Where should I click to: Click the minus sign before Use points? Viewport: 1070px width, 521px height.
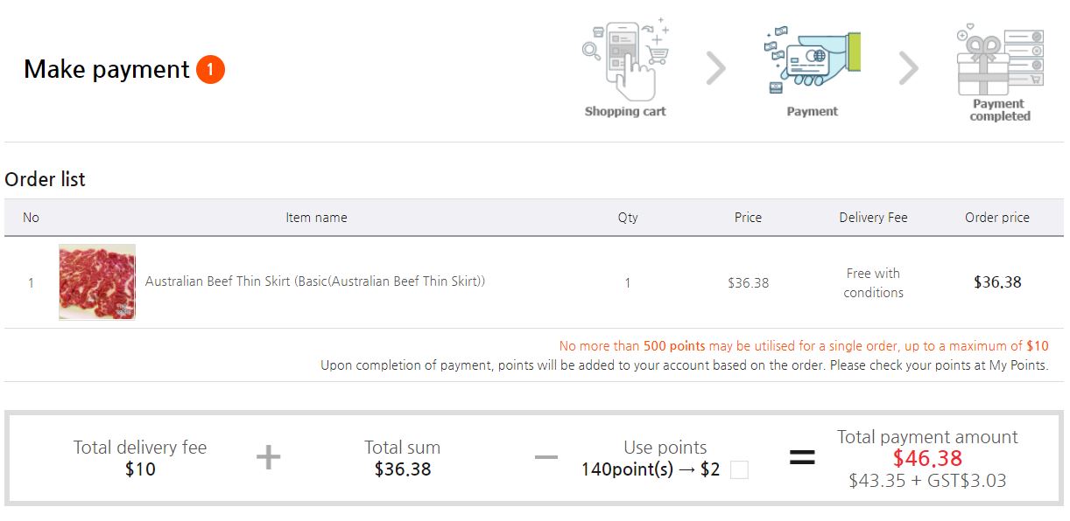546,458
